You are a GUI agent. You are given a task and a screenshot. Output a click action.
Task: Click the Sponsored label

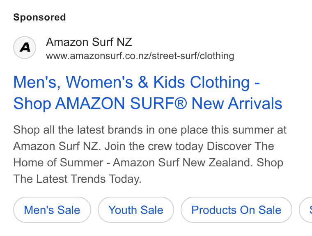click(39, 17)
